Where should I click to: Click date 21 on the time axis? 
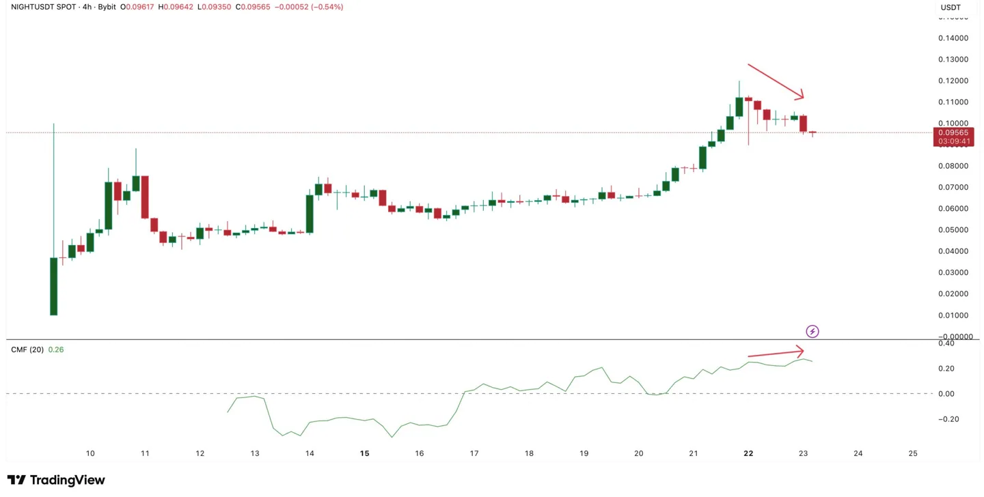pyautogui.click(x=694, y=453)
